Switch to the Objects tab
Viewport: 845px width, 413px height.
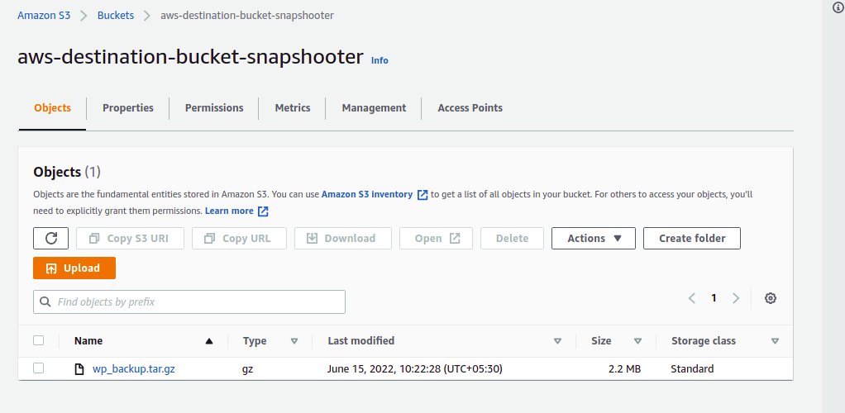tap(52, 107)
